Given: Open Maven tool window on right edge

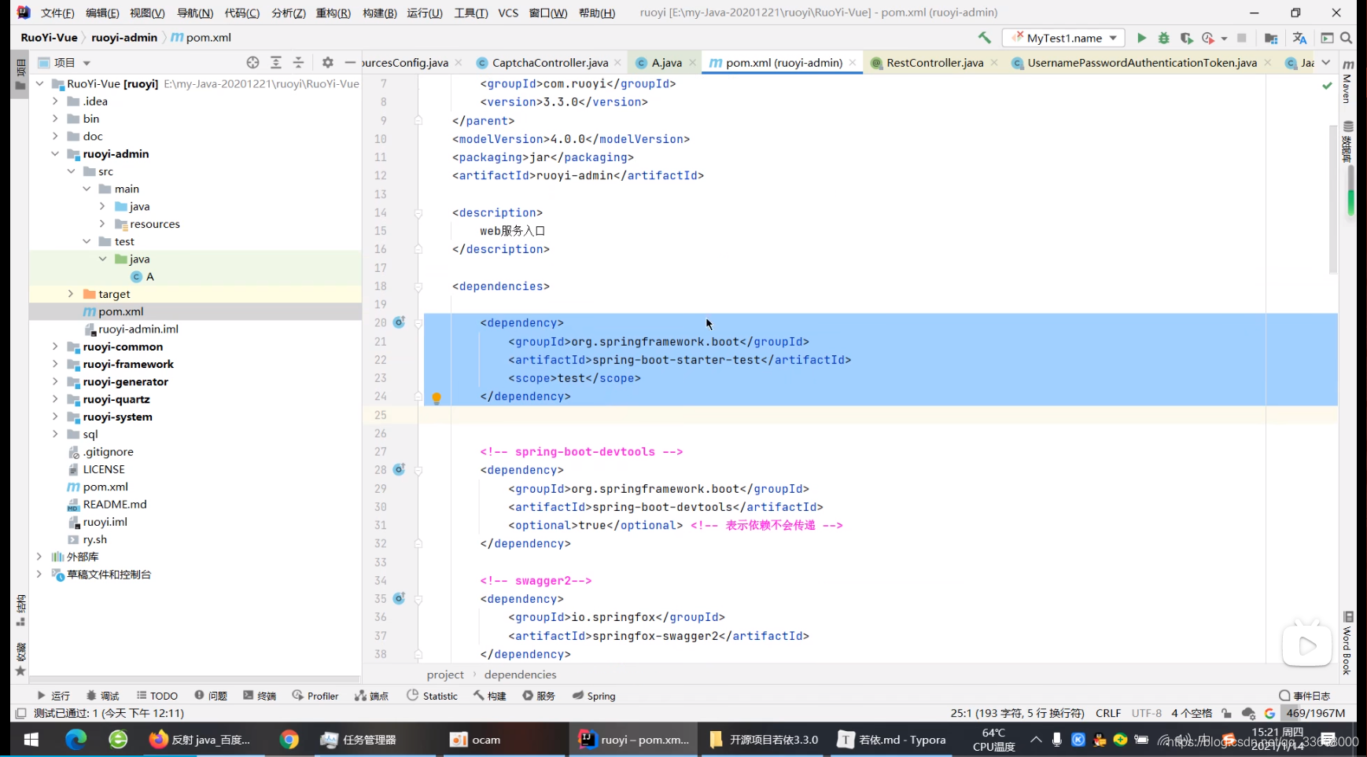Looking at the screenshot, I should (1347, 82).
